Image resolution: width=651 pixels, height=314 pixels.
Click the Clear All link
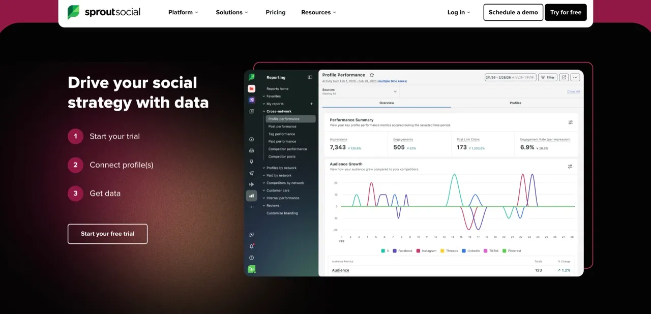click(573, 92)
